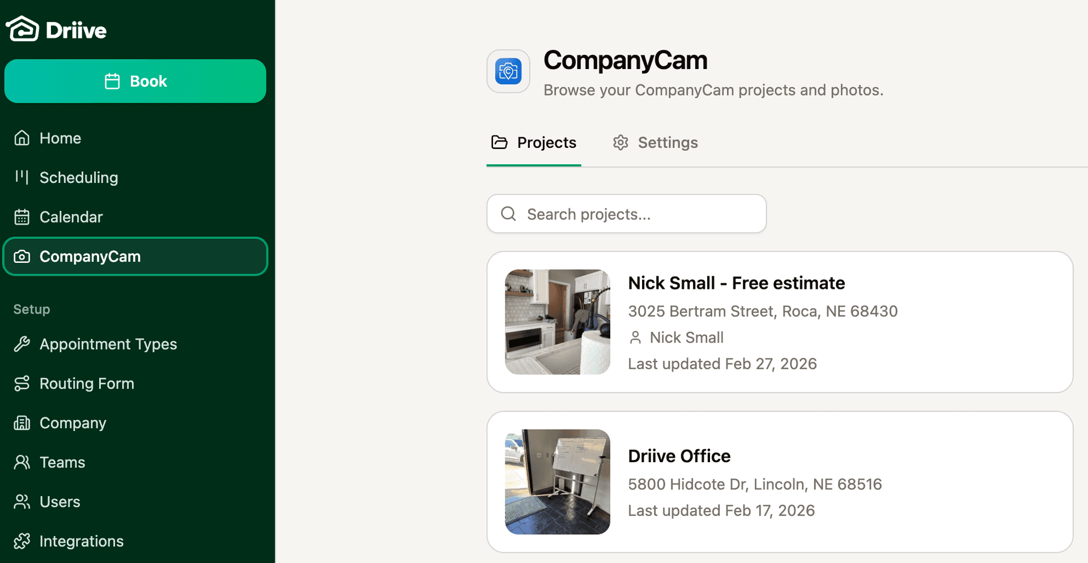This screenshot has height=563, width=1088.
Task: Click the blue CompanyCam app icon
Action: click(x=508, y=71)
